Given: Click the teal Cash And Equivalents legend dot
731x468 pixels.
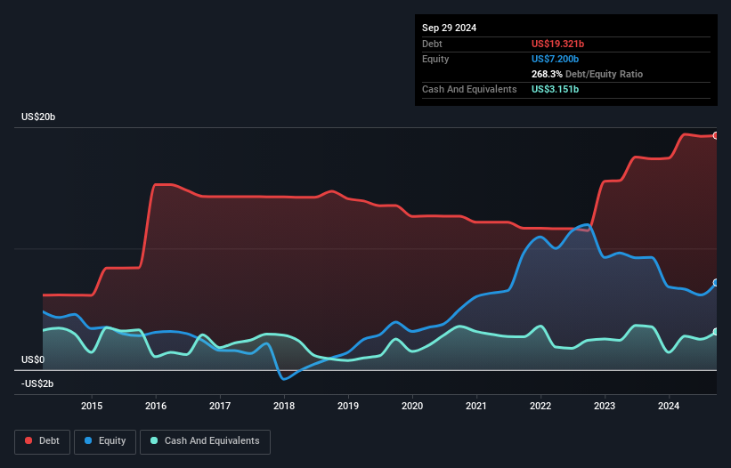Looking at the screenshot, I should [x=154, y=440].
